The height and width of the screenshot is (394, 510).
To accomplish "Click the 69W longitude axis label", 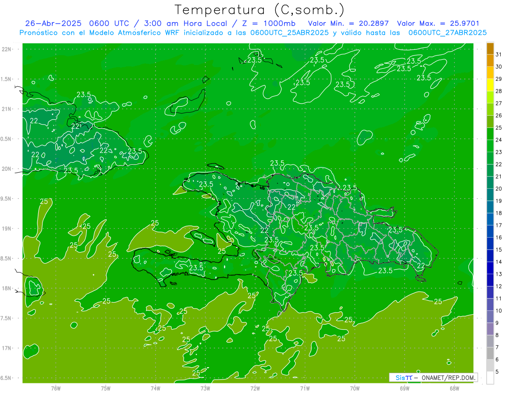I will [405, 388].
